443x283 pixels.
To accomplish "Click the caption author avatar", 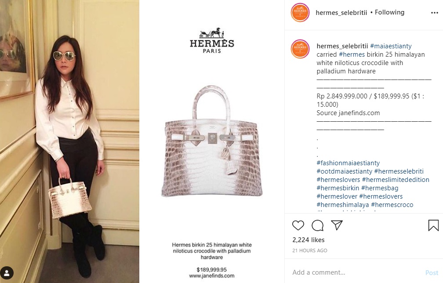I will pos(300,49).
